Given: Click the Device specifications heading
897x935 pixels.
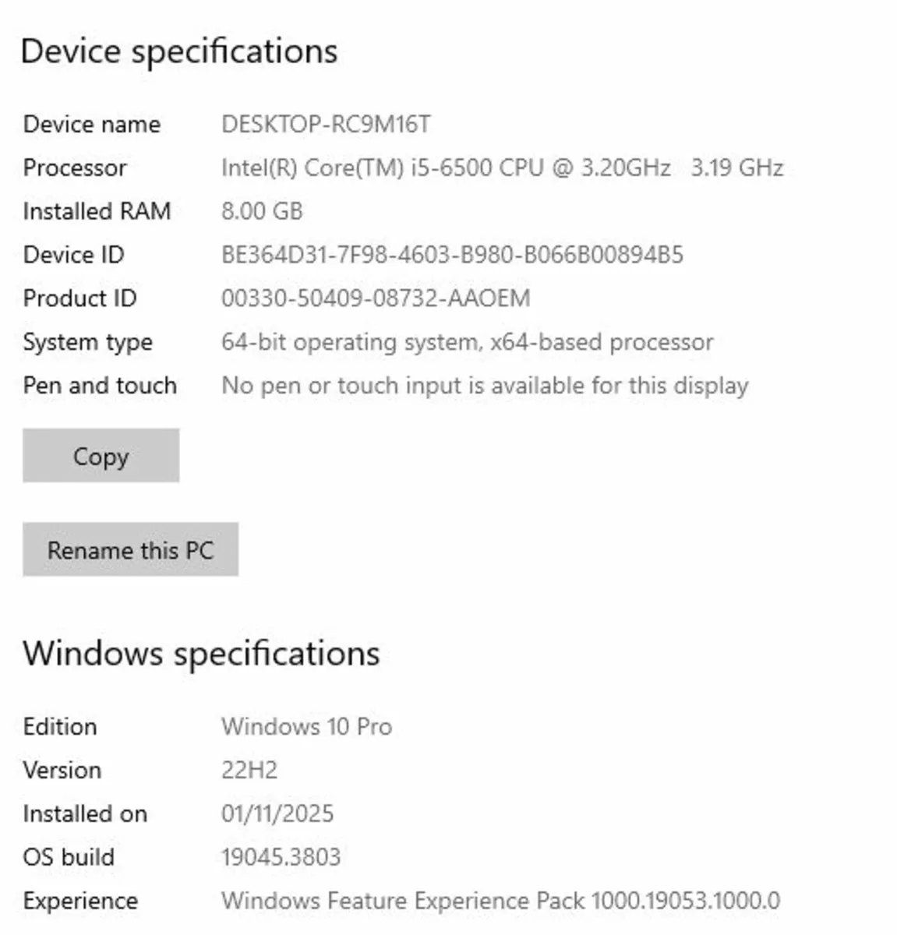Looking at the screenshot, I should point(181,51).
